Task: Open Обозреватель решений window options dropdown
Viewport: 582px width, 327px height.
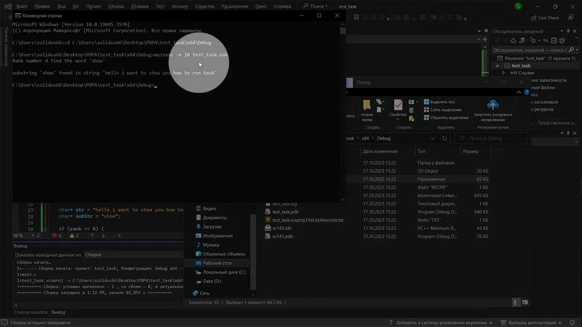Action: [x=562, y=31]
